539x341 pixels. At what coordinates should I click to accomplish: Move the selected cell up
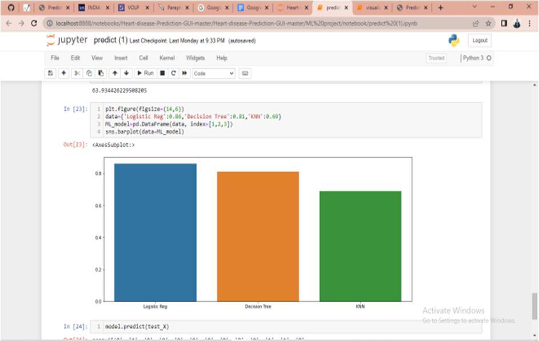(x=115, y=73)
